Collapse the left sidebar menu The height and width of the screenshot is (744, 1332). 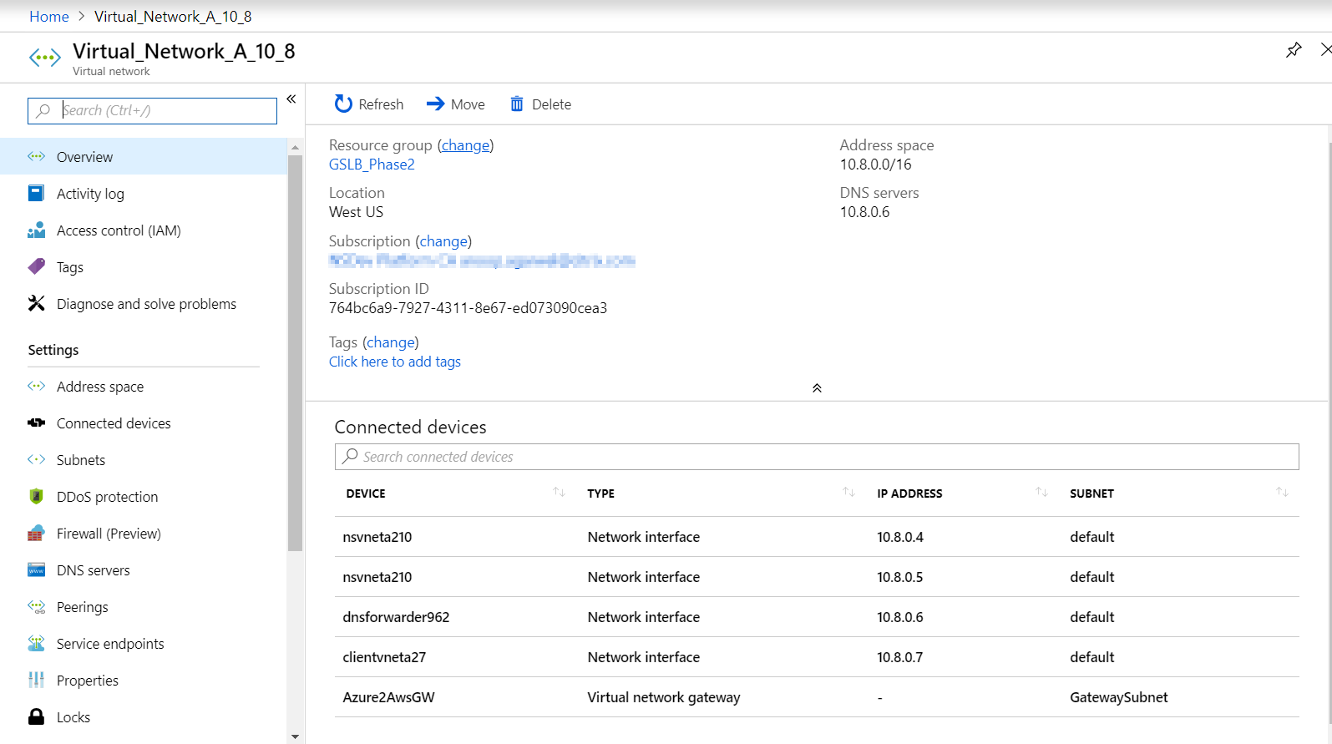click(x=291, y=99)
